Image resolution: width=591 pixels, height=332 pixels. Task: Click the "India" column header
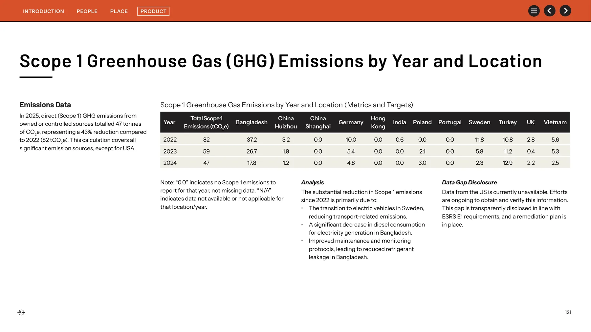click(400, 122)
